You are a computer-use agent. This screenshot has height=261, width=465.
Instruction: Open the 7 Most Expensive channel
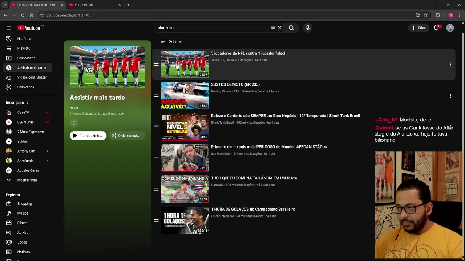pos(28,132)
